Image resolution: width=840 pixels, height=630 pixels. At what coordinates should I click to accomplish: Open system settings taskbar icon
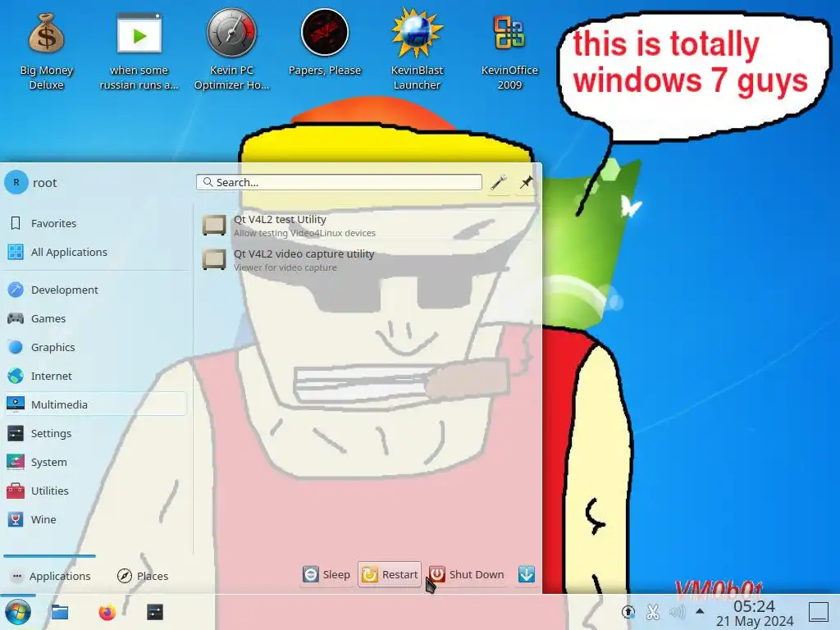(x=155, y=612)
